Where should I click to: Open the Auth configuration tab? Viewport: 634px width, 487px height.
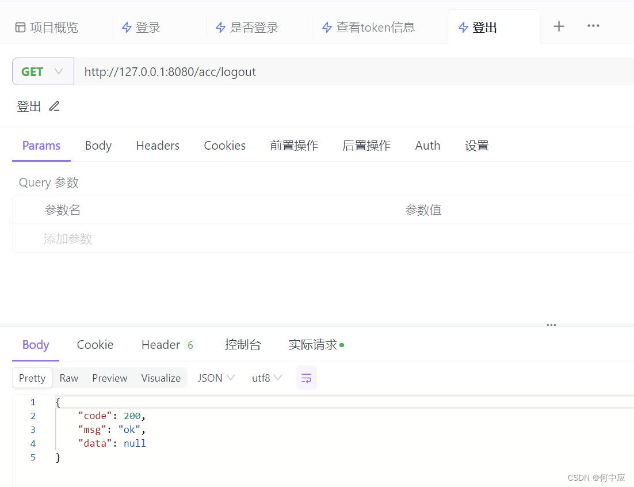tap(427, 146)
